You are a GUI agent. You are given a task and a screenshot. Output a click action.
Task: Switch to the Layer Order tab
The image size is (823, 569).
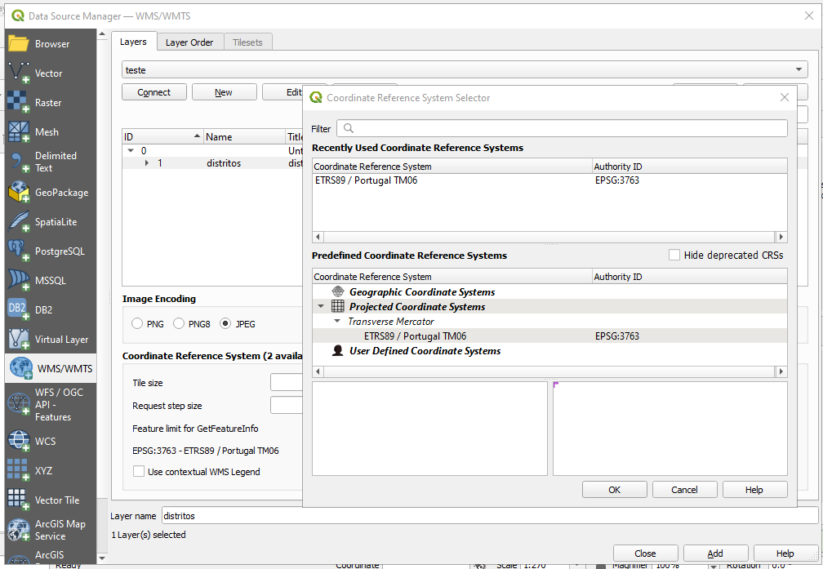[x=189, y=42]
